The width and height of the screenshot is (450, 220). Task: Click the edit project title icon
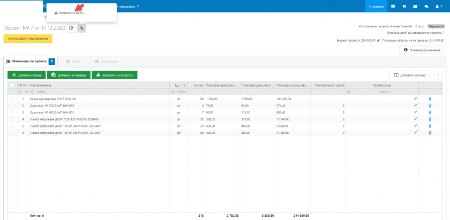pos(71,28)
